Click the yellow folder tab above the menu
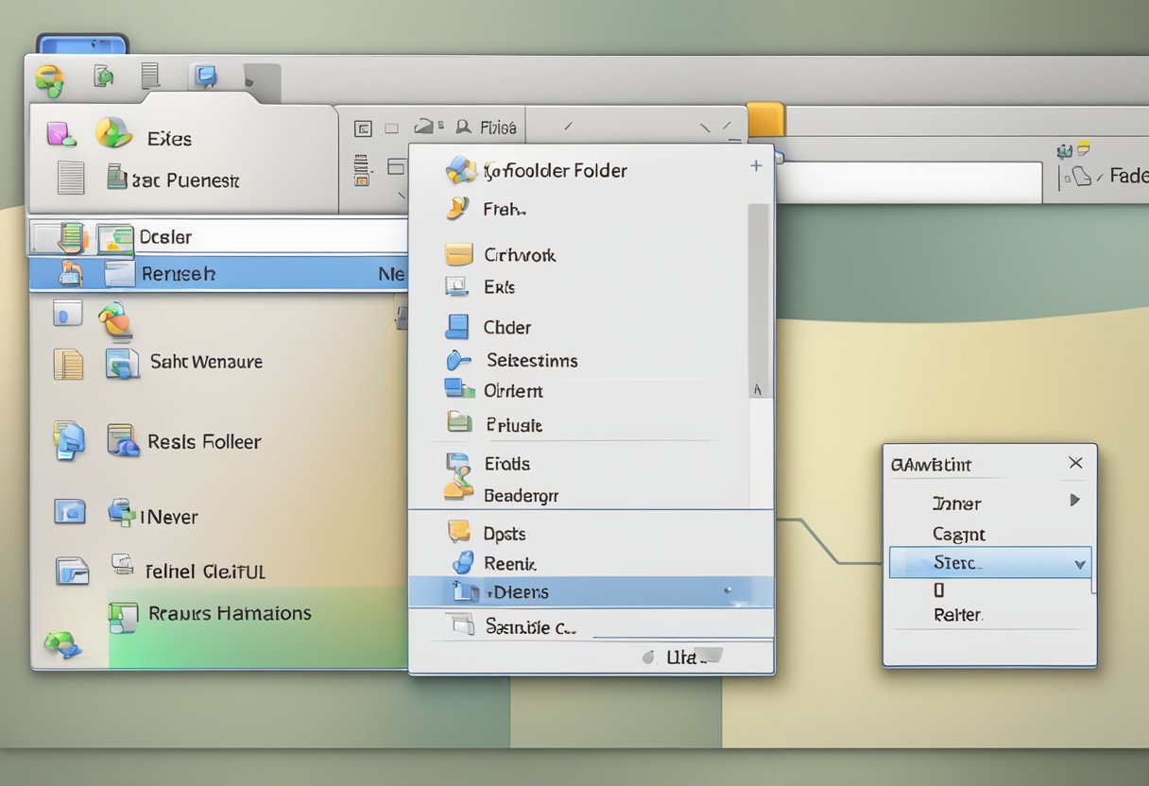Screen dimensions: 1149x786 (765, 120)
